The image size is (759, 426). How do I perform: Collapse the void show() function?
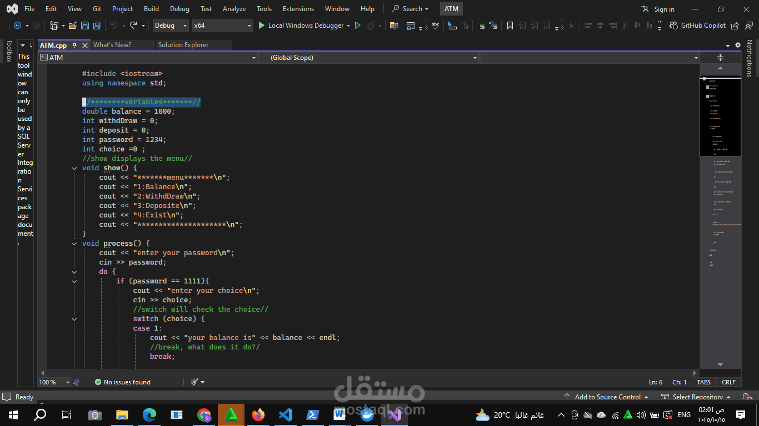[74, 168]
